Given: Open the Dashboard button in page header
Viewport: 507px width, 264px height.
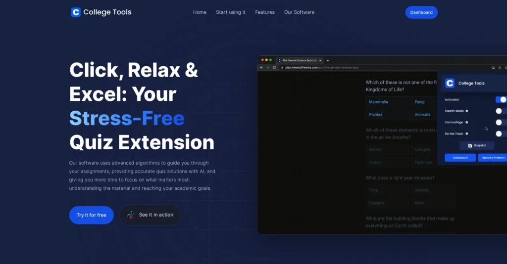Looking at the screenshot, I should 421,12.
